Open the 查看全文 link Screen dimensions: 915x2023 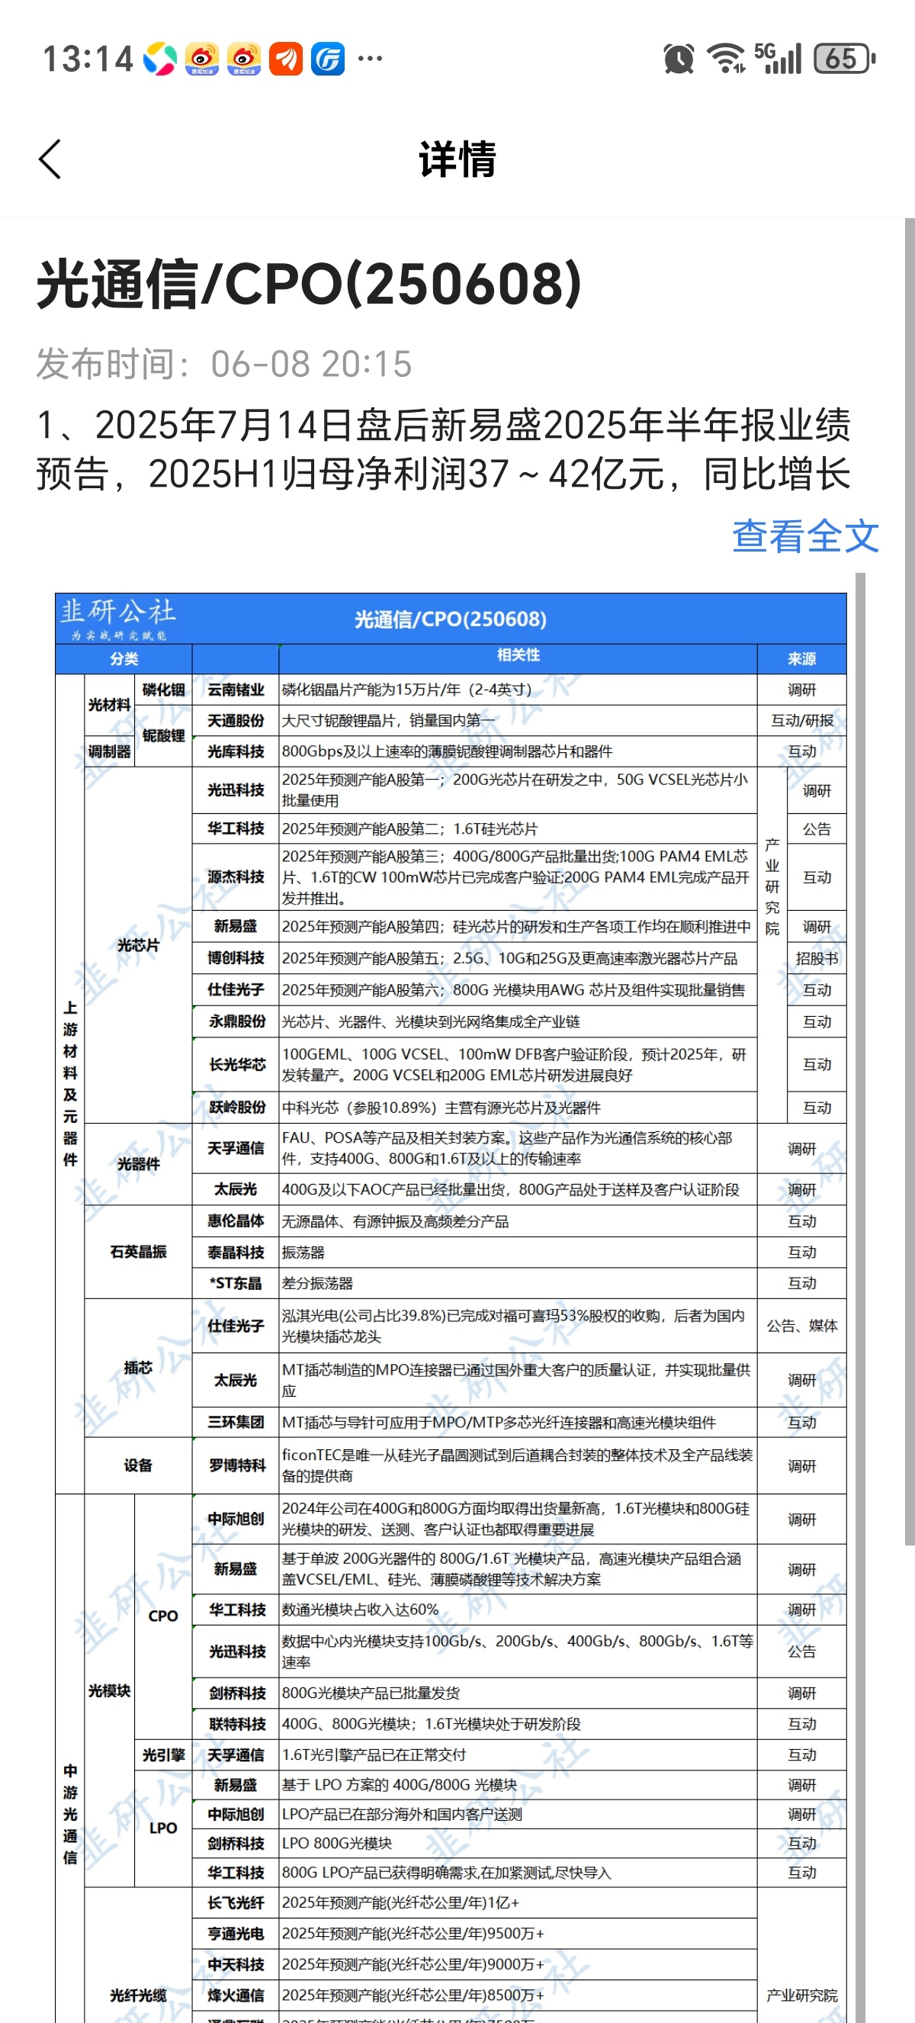click(805, 536)
